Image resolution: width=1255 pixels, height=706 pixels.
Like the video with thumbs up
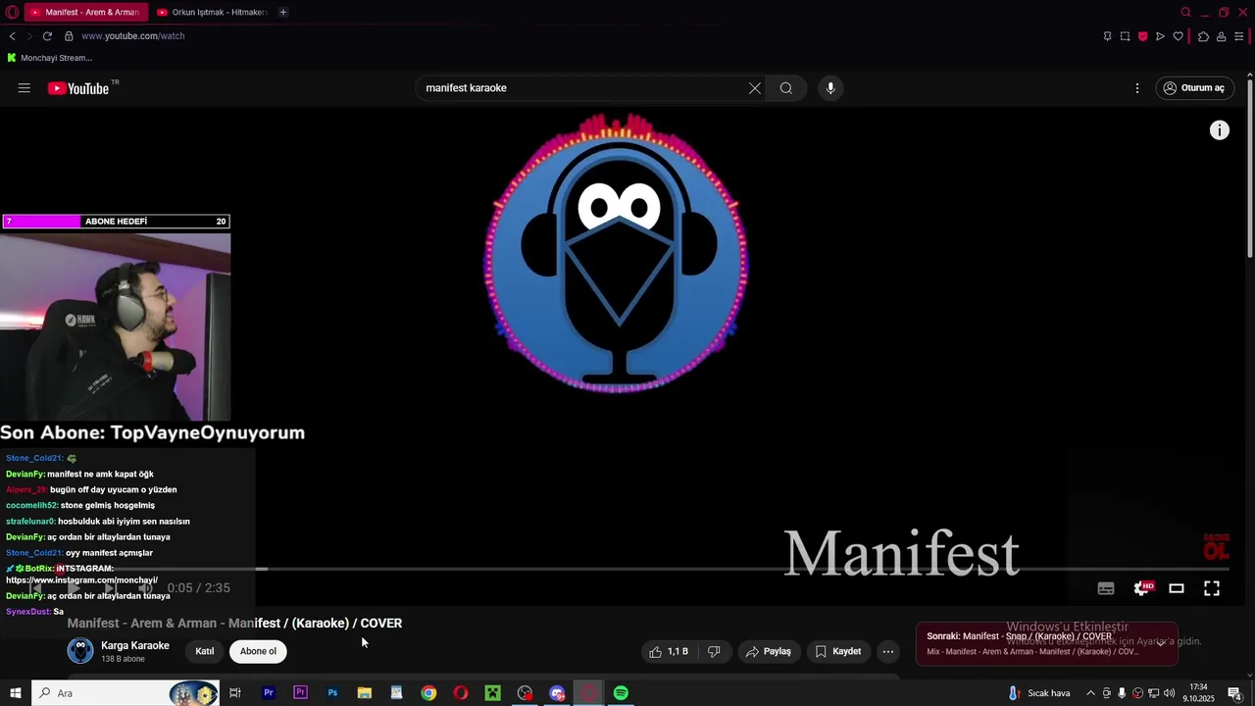pos(669,651)
